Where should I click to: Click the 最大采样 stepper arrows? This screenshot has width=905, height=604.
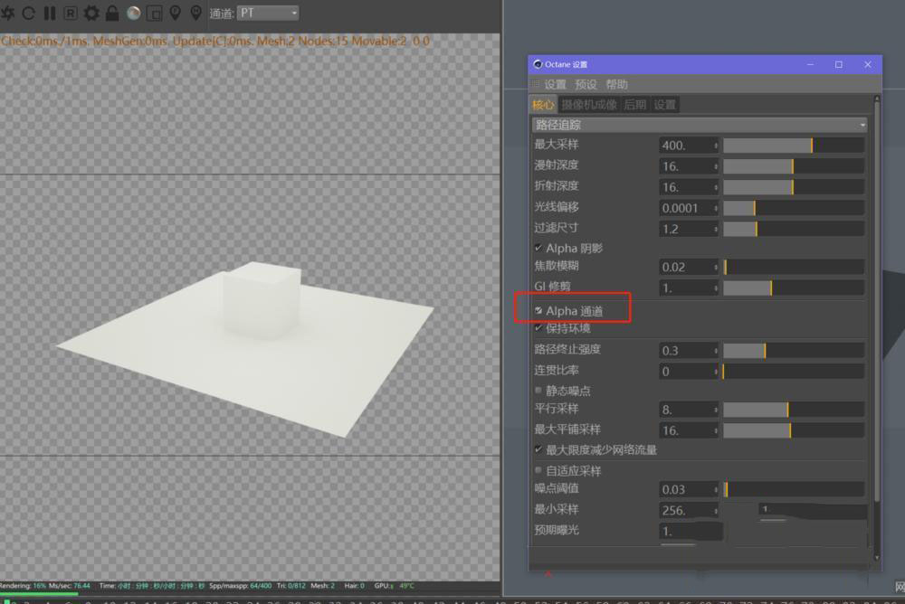716,146
